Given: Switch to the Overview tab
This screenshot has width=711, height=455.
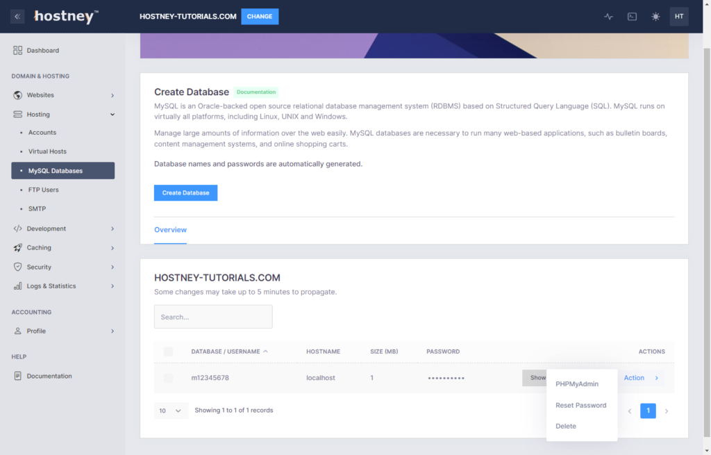Looking at the screenshot, I should click(x=170, y=230).
